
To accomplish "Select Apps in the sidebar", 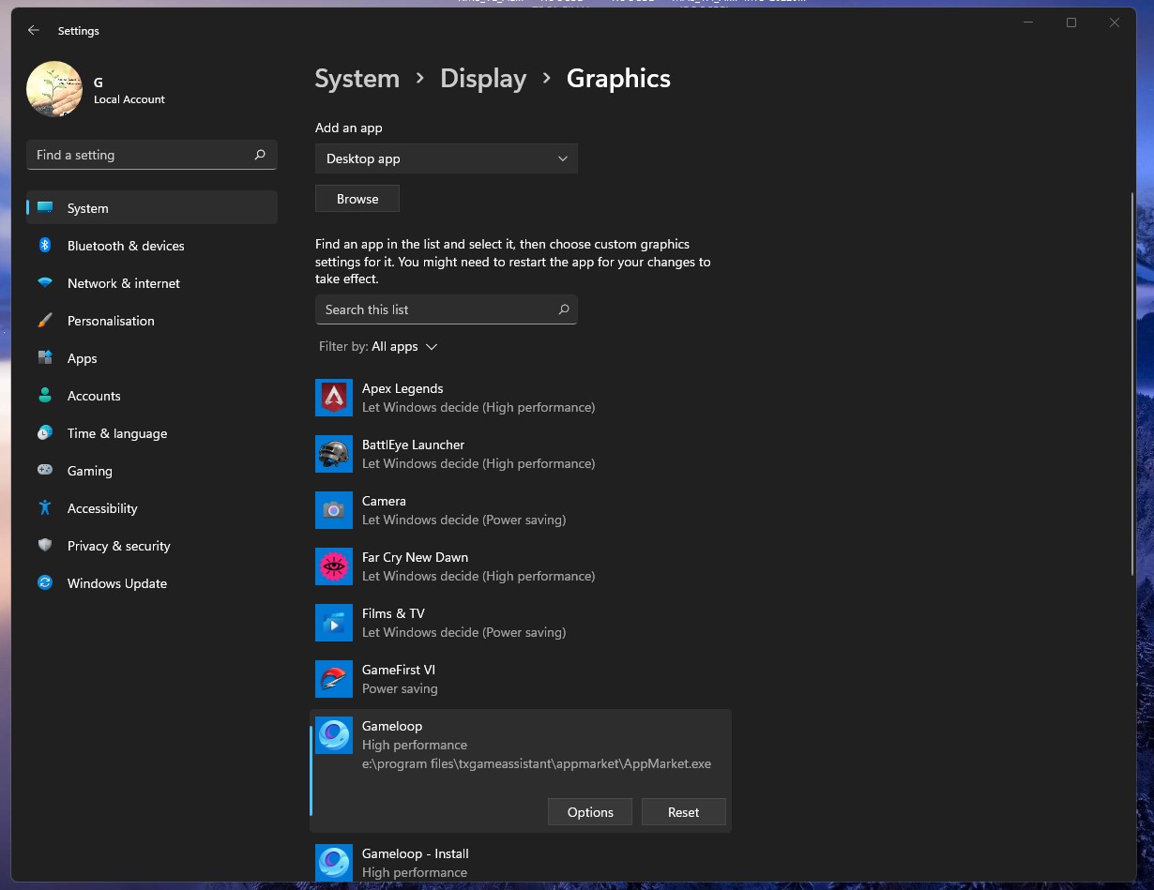I will (152, 358).
